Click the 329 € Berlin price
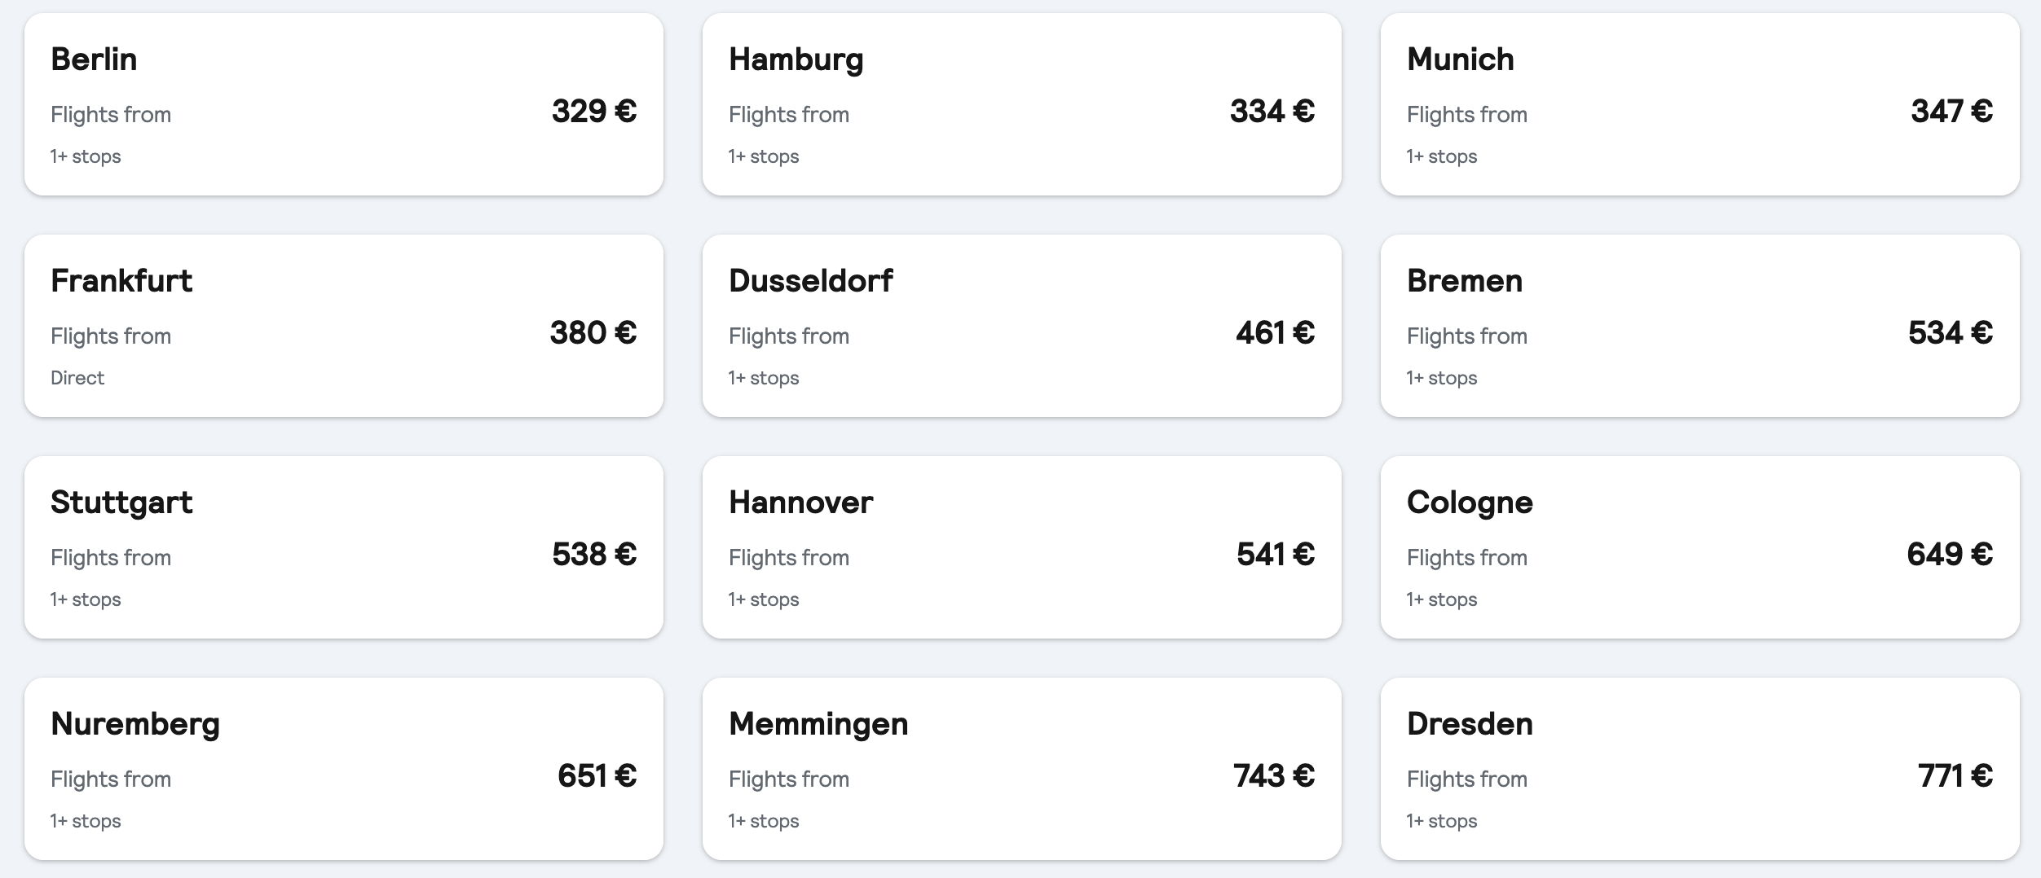The image size is (2041, 878). pos(594,112)
